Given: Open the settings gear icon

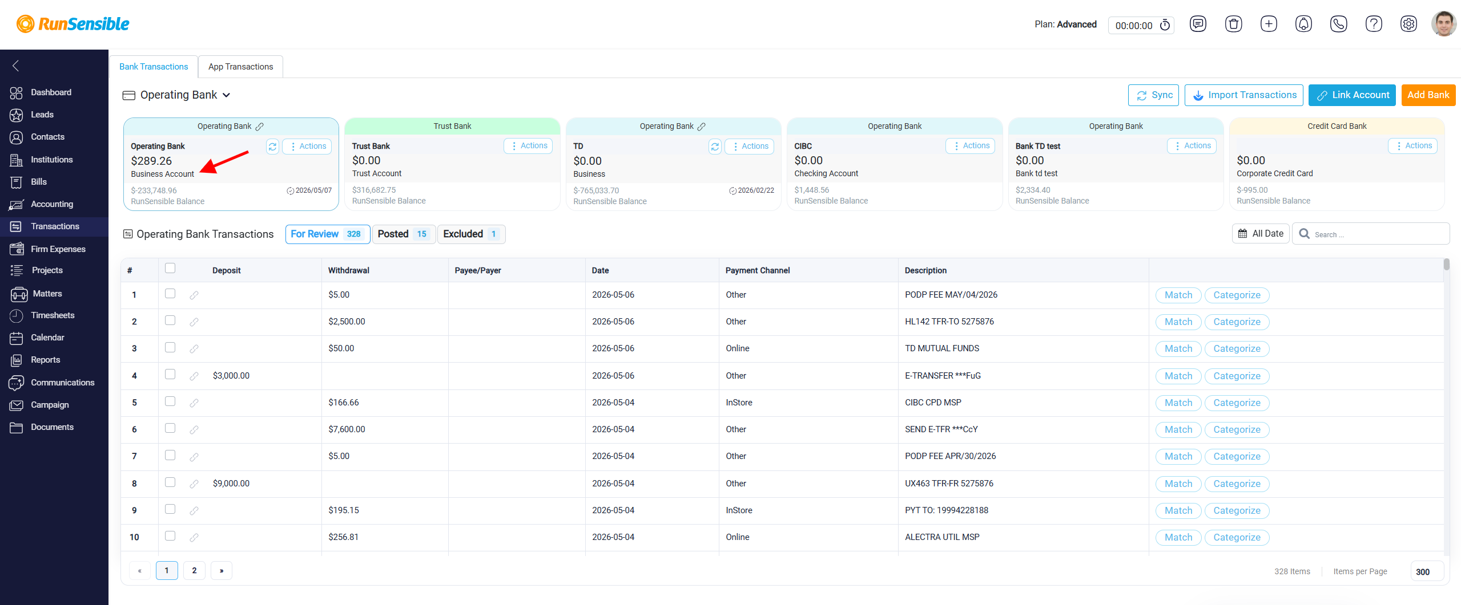Looking at the screenshot, I should 1408,24.
